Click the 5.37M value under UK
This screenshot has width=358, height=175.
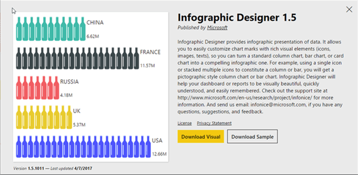click(x=79, y=125)
